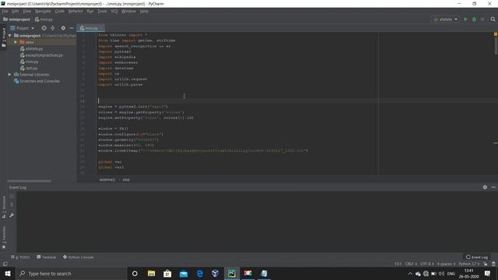Open the UTF-8 encoding selector
This screenshot has height=280, width=498.
click(427, 264)
